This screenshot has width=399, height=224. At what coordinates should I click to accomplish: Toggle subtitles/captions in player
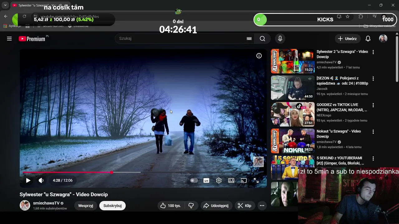(x=206, y=180)
